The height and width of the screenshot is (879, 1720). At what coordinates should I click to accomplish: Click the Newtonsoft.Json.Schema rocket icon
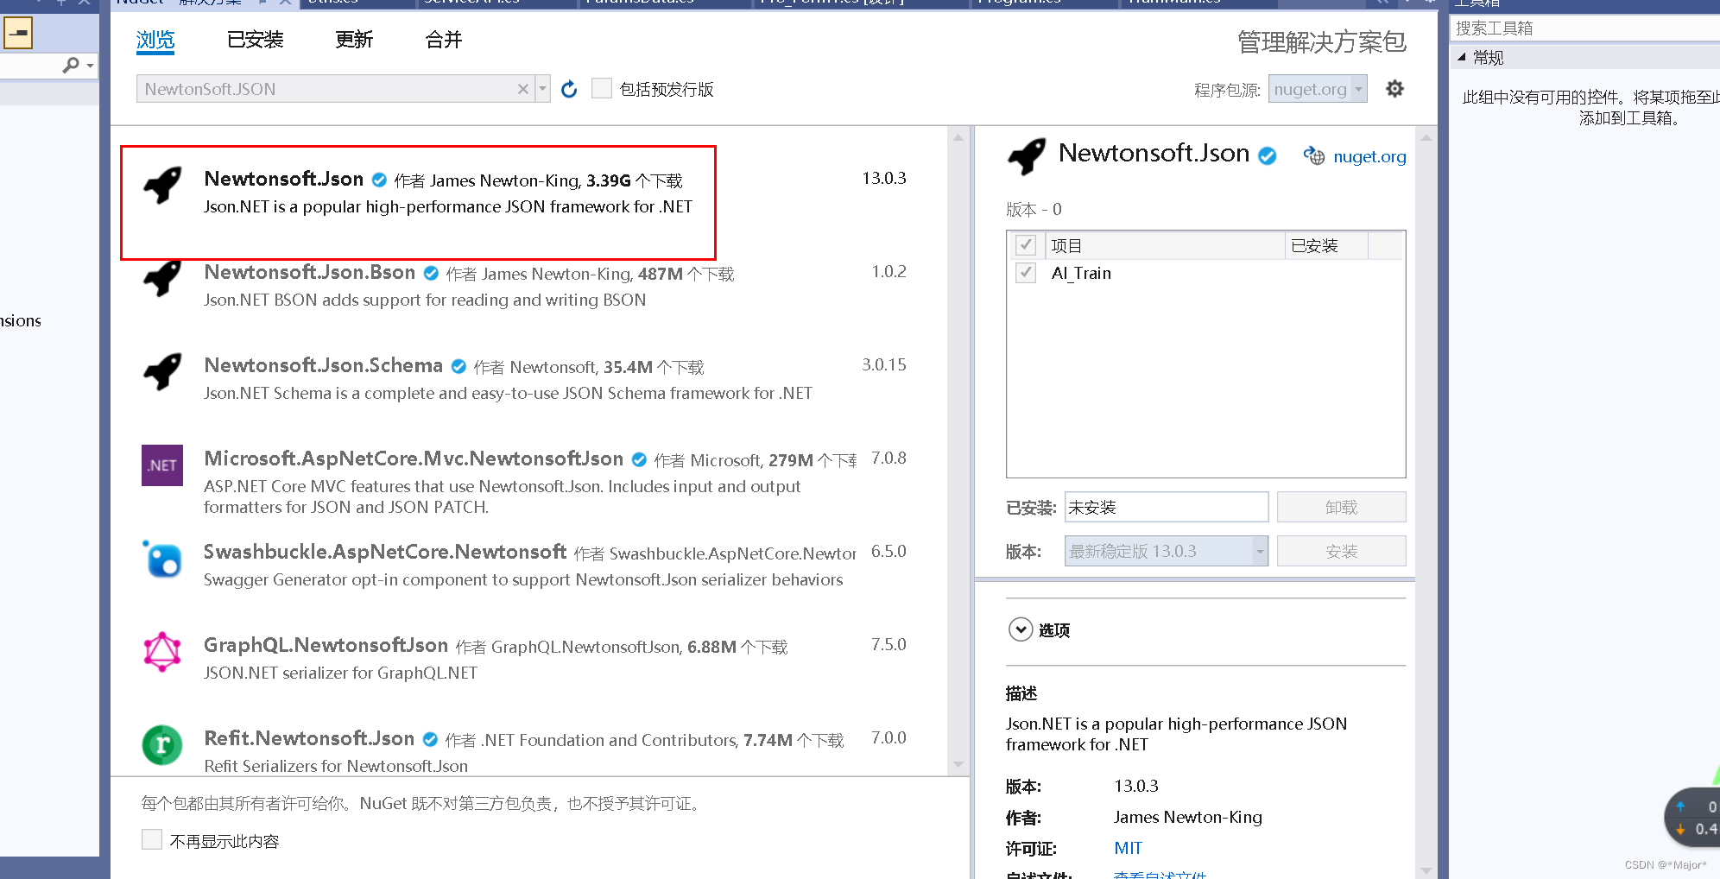pyautogui.click(x=162, y=371)
